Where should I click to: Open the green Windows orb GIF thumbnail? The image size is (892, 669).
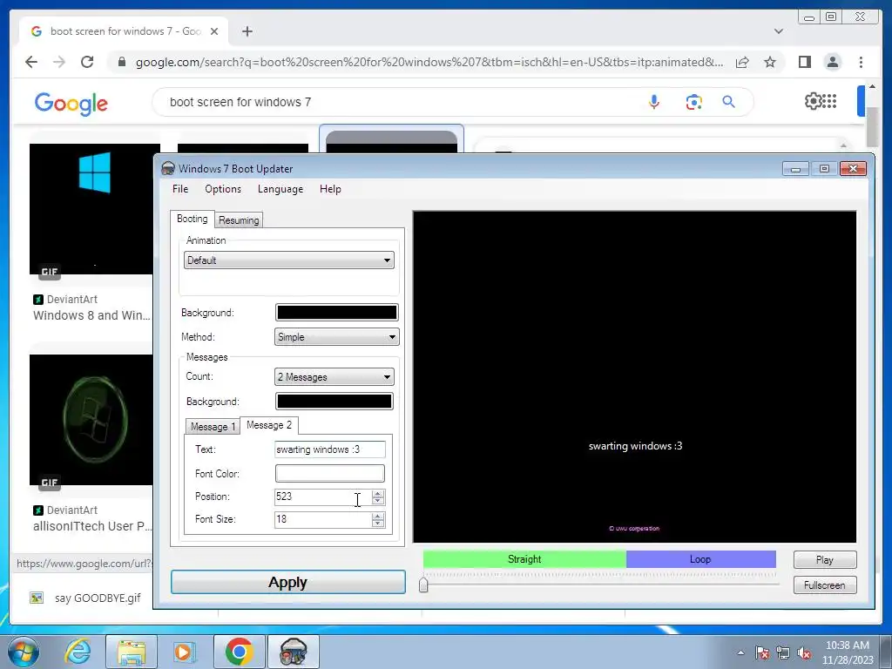(91, 420)
